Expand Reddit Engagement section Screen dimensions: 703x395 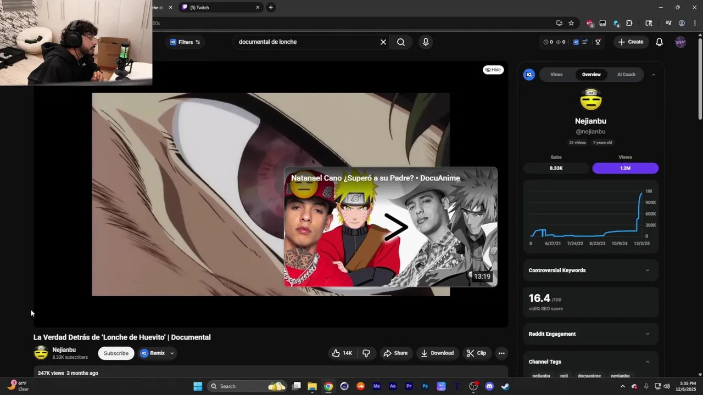pos(591,334)
